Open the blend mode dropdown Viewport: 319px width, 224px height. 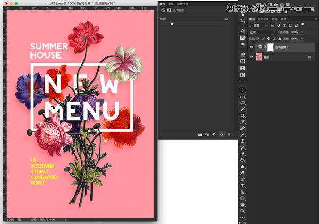point(262,32)
